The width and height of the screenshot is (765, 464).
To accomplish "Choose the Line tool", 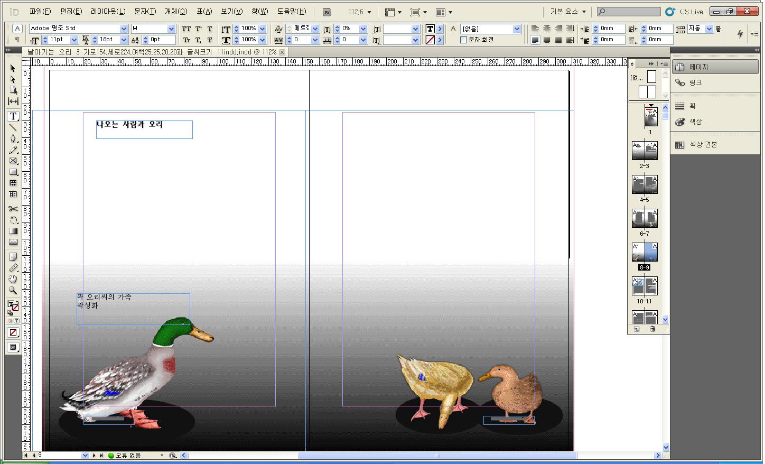I will (13, 127).
